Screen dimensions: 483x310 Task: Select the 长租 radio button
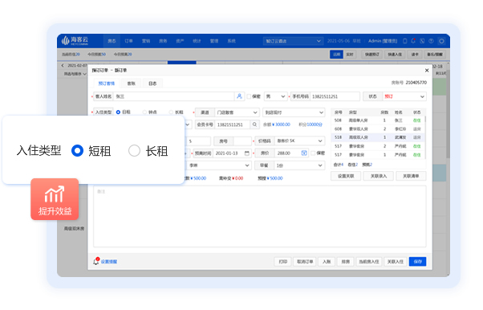[x=134, y=151]
